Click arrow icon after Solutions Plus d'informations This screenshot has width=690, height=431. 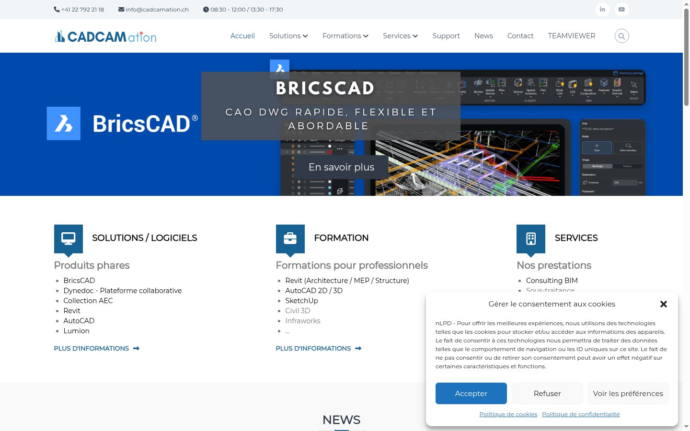(x=136, y=349)
